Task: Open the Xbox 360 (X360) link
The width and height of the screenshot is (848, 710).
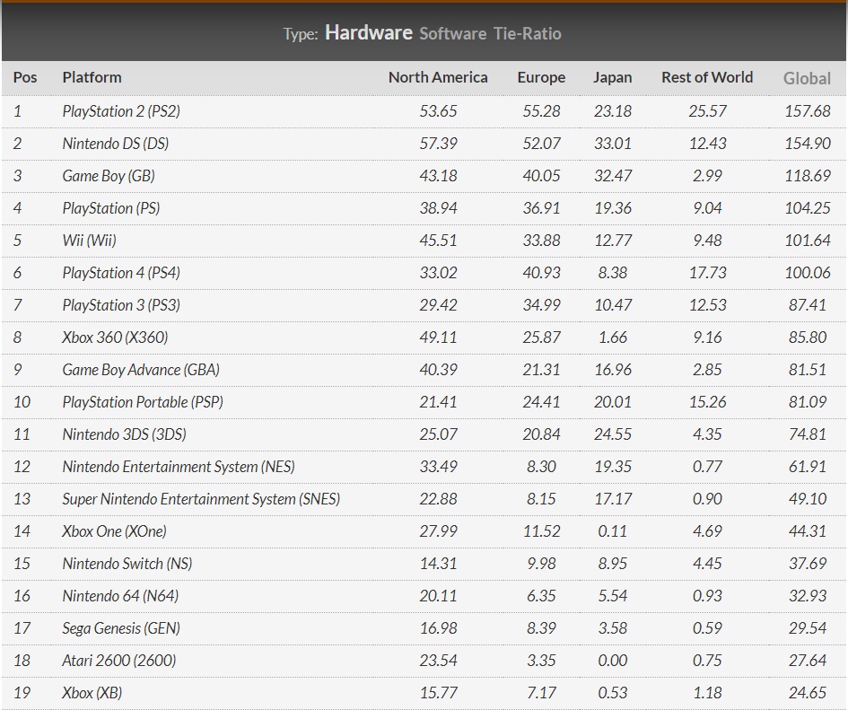Action: pyautogui.click(x=115, y=337)
